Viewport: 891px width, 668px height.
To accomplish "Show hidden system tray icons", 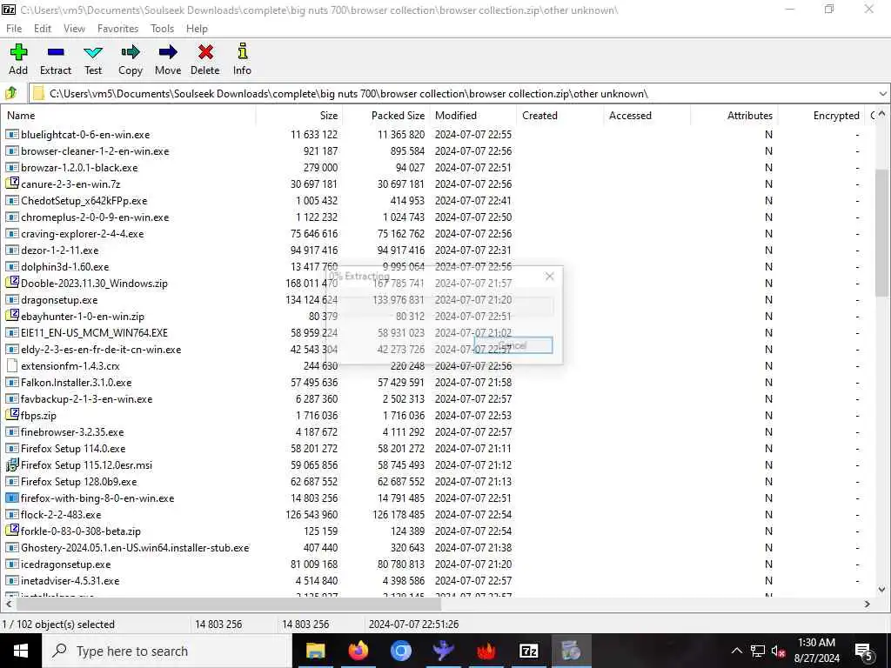I will coord(736,651).
